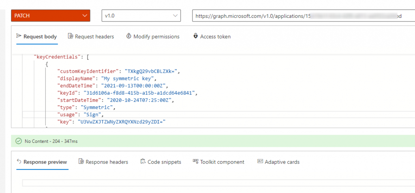Viewport: 415px width, 193px height.
Task: Click the type value "Symmetric"
Action: click(x=96, y=107)
